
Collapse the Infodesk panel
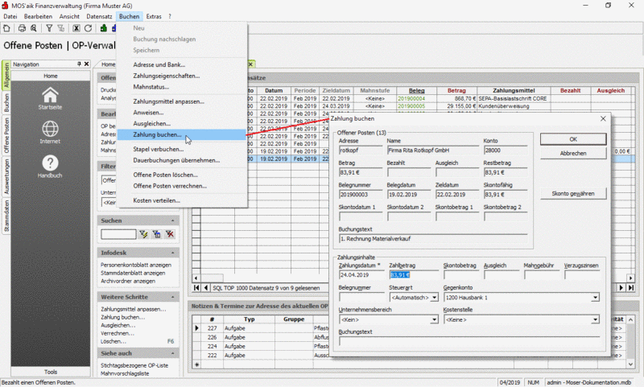(x=172, y=253)
